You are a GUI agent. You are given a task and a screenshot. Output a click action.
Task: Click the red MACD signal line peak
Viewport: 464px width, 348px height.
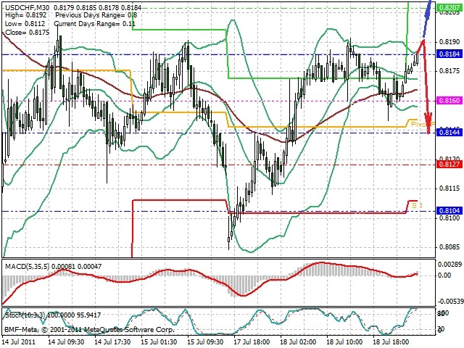coord(321,262)
